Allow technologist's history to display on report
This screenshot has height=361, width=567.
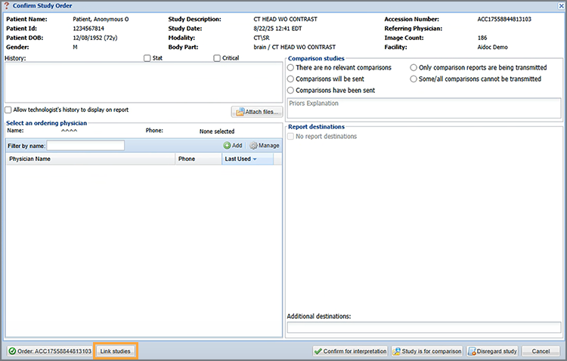point(8,110)
